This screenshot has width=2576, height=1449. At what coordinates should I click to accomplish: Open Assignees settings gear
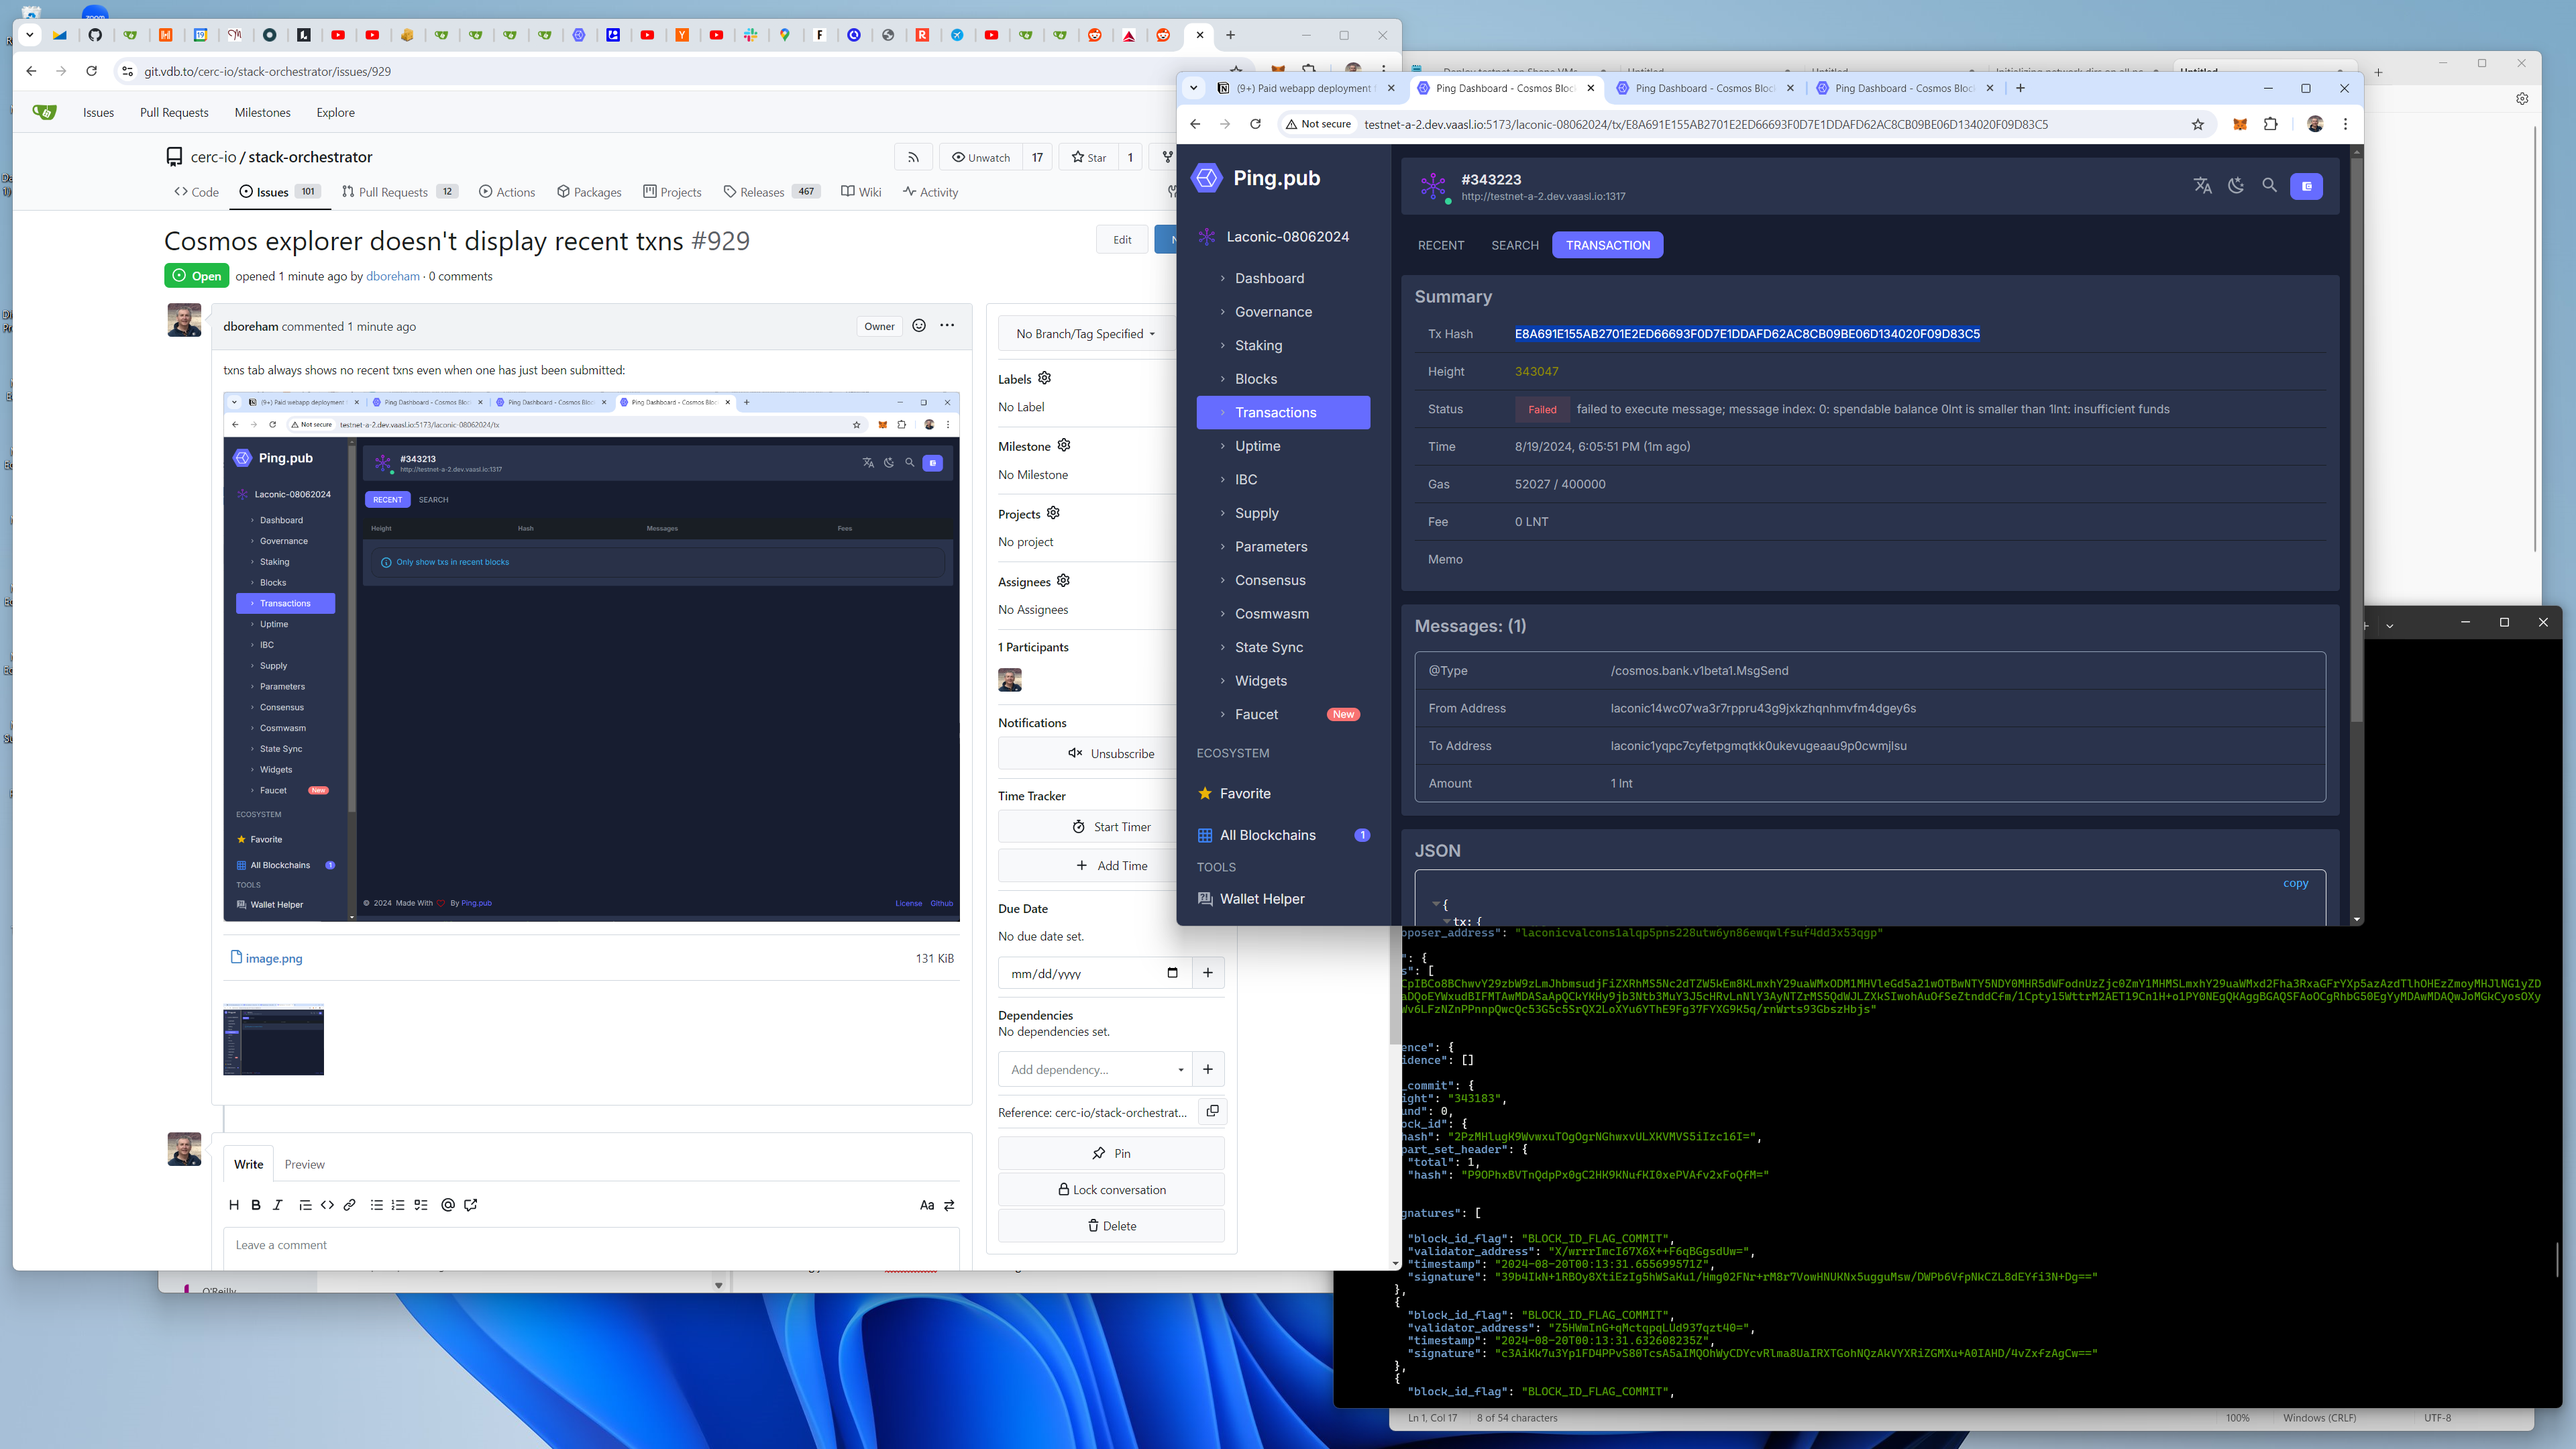click(1064, 581)
